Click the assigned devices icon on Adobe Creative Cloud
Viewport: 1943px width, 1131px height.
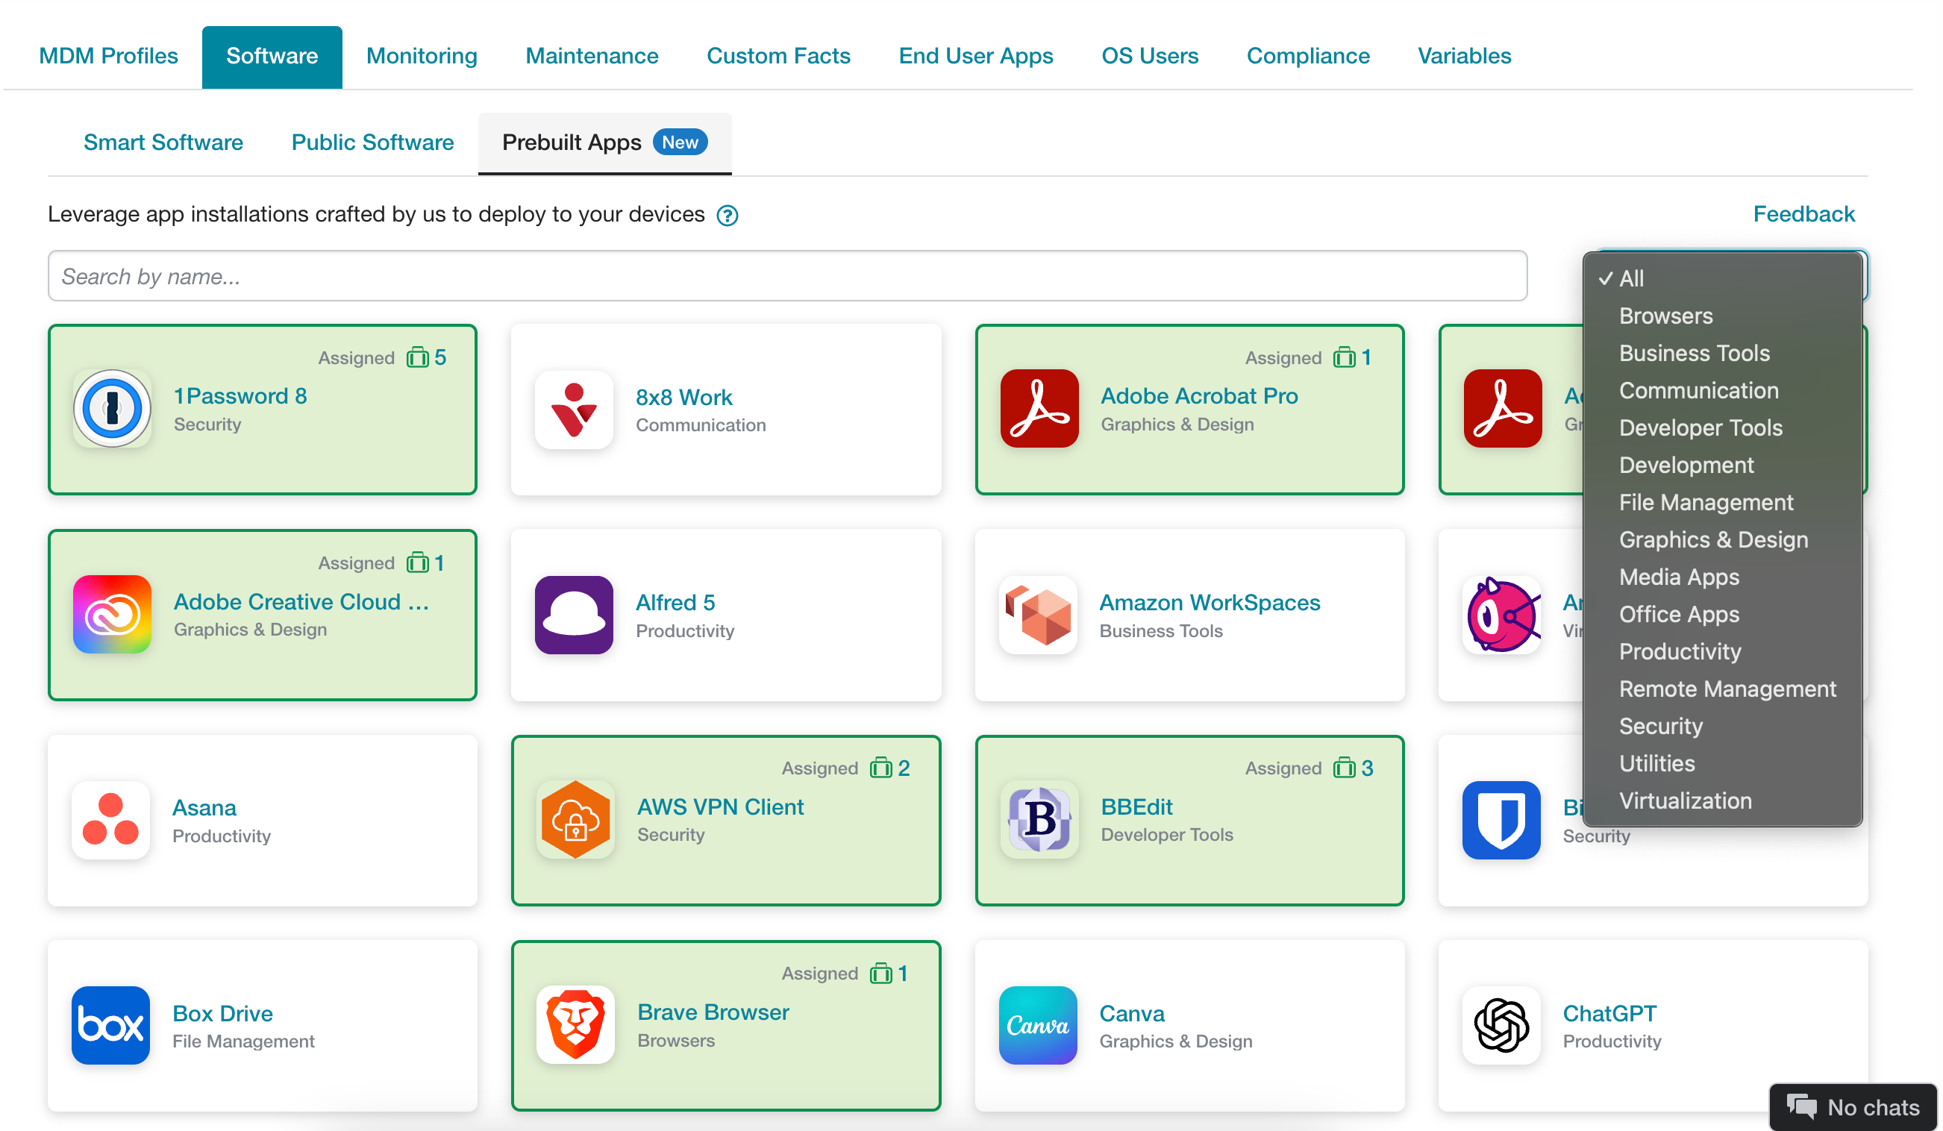(x=417, y=563)
